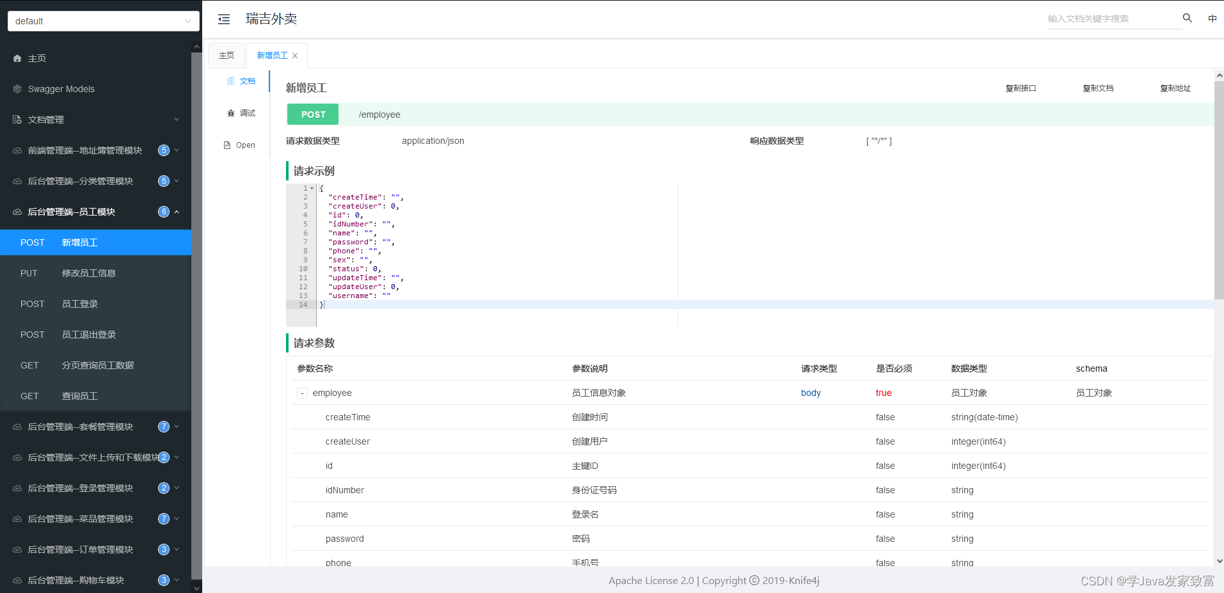Expand the 文档管理 menu chevron

pos(177,119)
